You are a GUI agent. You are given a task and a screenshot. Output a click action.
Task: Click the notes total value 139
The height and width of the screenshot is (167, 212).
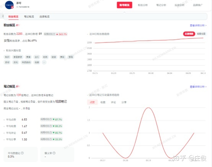click(x=19, y=95)
